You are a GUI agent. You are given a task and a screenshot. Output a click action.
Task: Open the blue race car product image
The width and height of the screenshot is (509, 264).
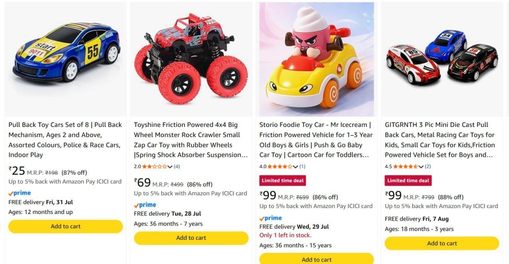66,59
